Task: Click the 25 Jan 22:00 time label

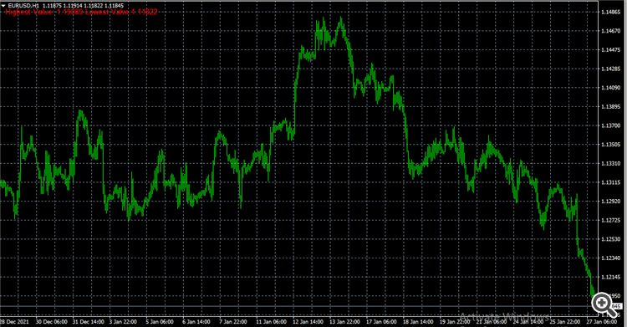Action: [x=565, y=322]
